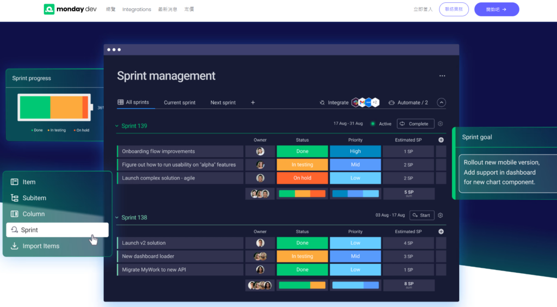557x307 pixels.
Task: Open the three-dot board options menu
Action: click(442, 76)
